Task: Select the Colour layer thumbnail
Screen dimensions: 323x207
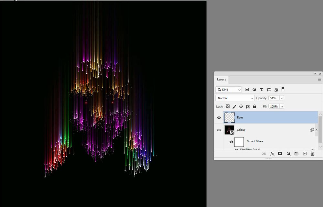Action: tap(229, 130)
